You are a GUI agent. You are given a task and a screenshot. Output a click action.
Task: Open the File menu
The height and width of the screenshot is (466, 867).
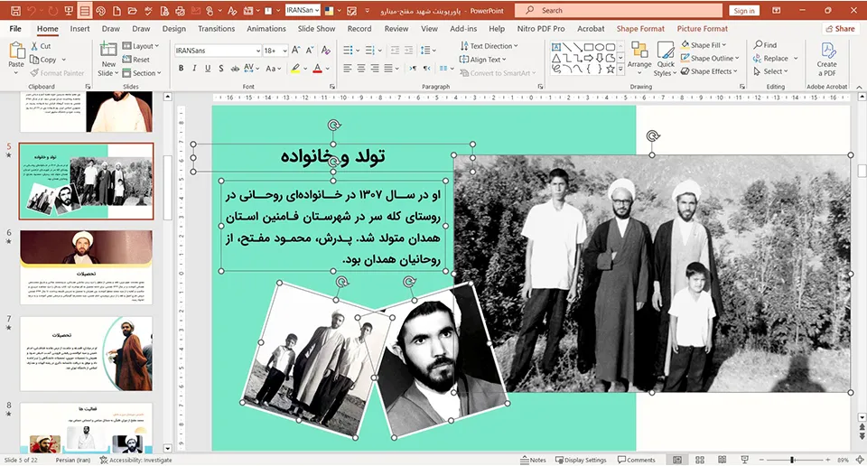pos(15,29)
